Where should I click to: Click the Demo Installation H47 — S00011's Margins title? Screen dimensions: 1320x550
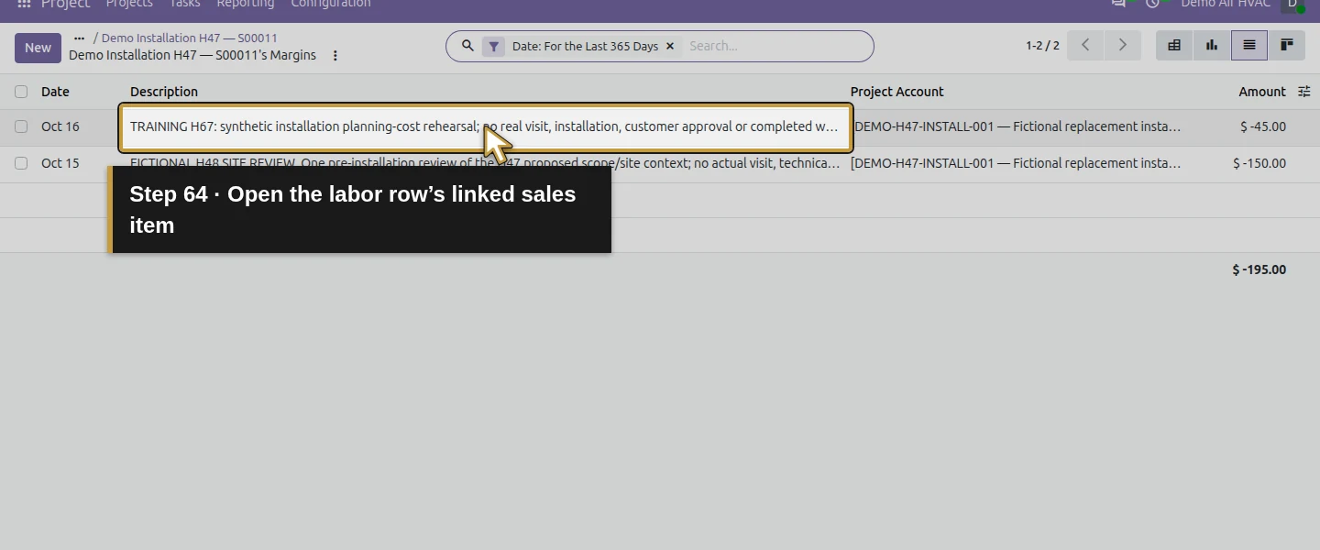pyautogui.click(x=192, y=55)
